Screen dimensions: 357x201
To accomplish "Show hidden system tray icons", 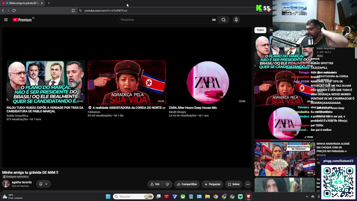I will click(x=307, y=197).
